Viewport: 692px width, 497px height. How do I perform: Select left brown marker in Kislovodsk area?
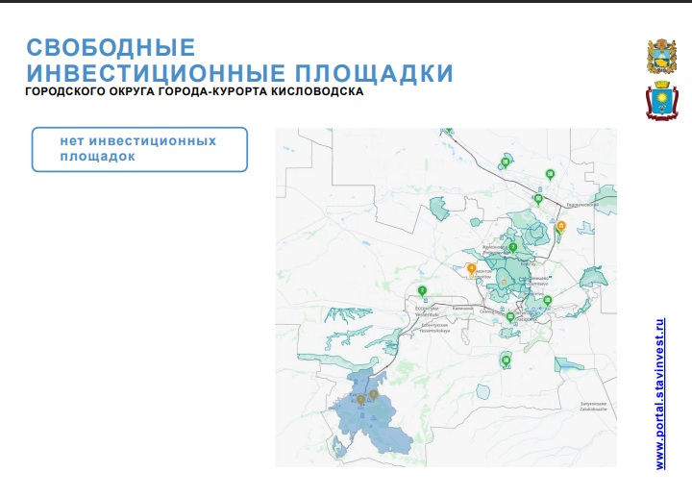coord(360,400)
